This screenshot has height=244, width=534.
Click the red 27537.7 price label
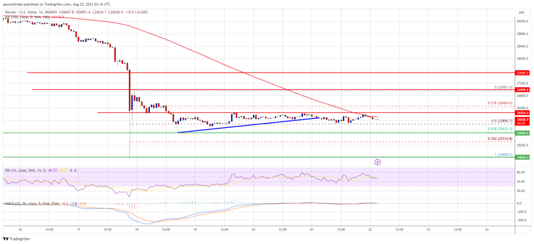coord(523,73)
